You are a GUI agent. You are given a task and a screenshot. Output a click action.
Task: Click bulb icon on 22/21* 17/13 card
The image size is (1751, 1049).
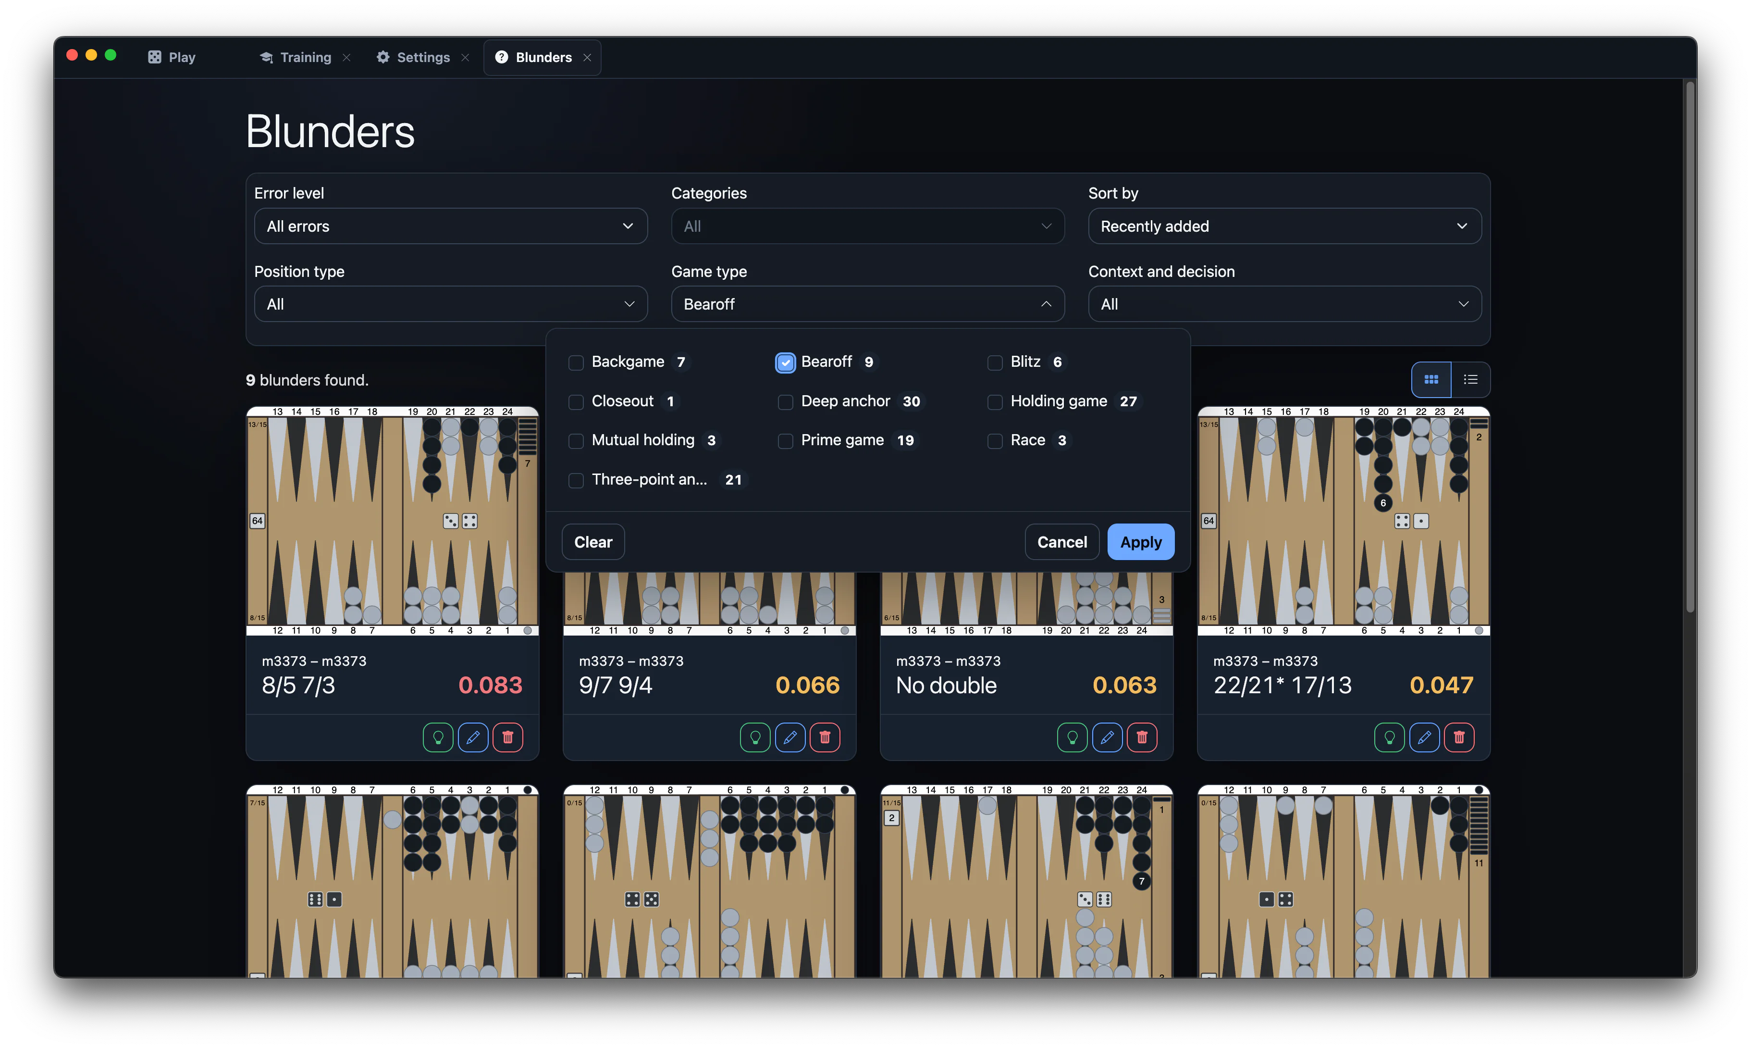click(x=1389, y=737)
